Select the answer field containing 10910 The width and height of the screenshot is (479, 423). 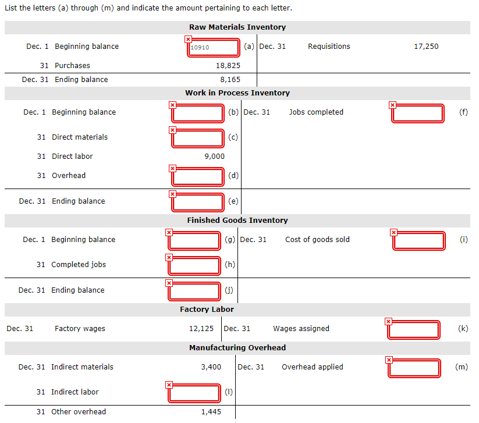click(213, 48)
